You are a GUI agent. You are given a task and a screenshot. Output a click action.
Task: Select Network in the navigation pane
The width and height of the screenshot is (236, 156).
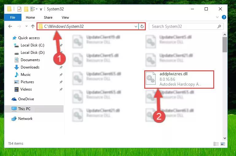pyautogui.click(x=25, y=119)
